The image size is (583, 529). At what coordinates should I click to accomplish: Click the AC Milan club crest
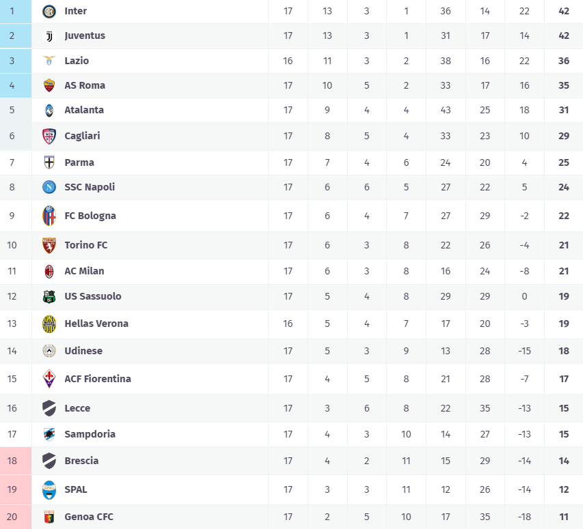tap(49, 271)
